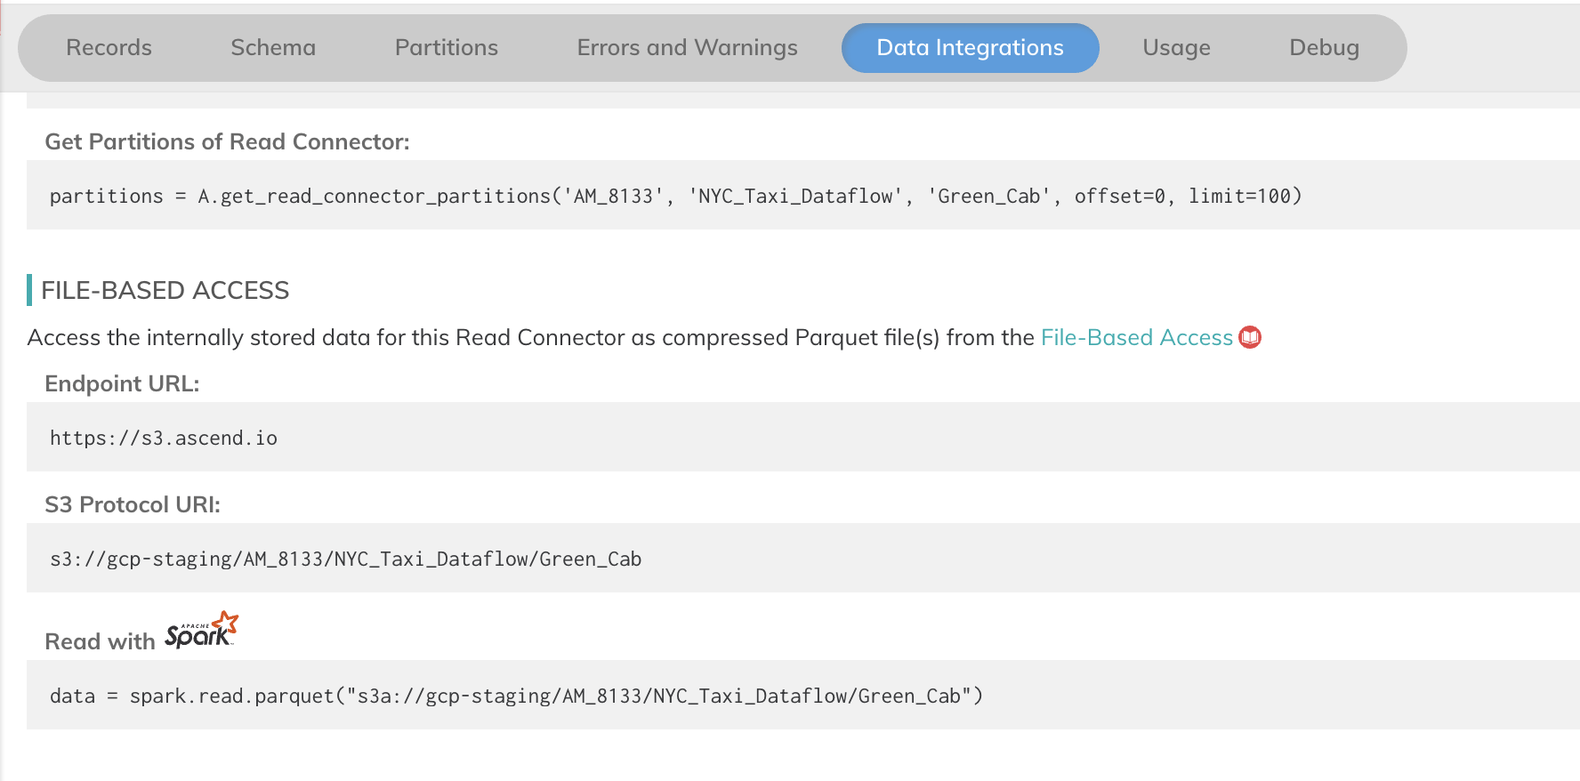Click the Read with label
The height and width of the screenshot is (781, 1580).
coord(100,641)
